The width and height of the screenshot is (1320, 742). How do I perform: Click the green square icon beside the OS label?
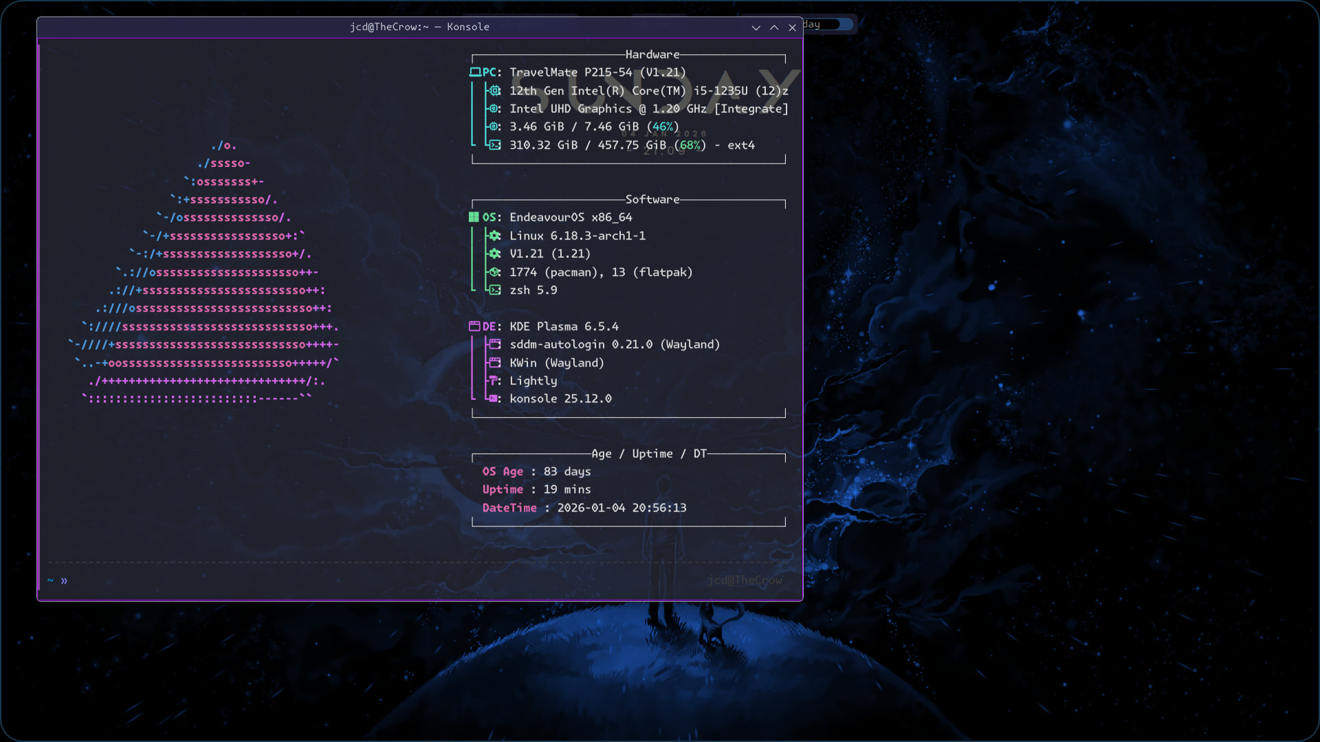(x=474, y=217)
